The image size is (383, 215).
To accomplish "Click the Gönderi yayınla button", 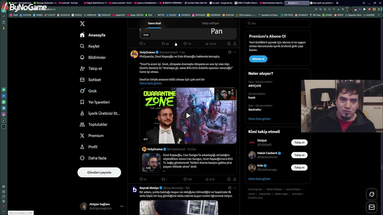I will coord(99,172).
